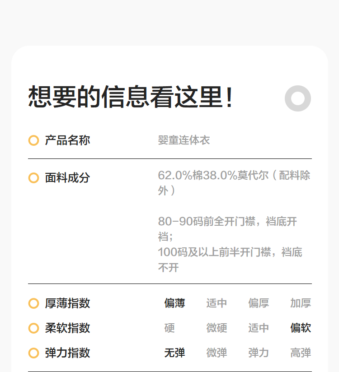Click the orange circle next to 柔软指数
This screenshot has width=339, height=372.
coord(33,328)
